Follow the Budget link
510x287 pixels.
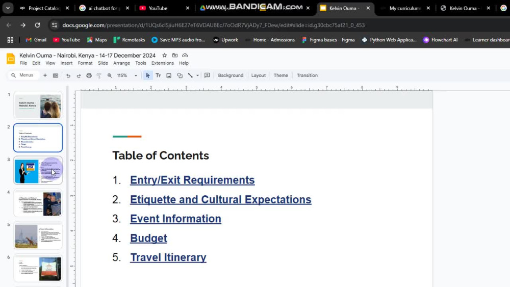tap(148, 238)
